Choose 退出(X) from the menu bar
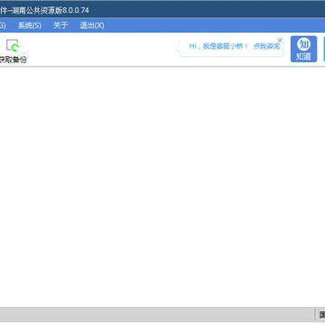325x325 pixels. [x=92, y=25]
